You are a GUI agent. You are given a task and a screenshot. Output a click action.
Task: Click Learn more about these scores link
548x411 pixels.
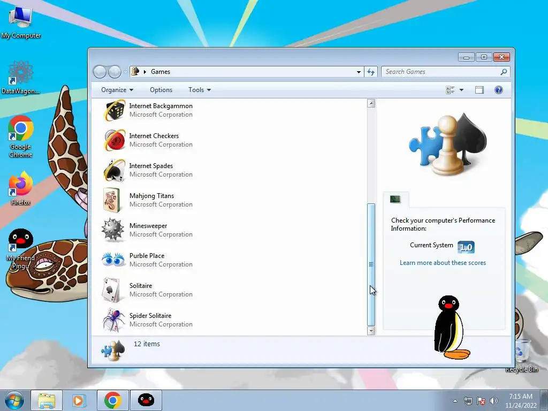[443, 263]
